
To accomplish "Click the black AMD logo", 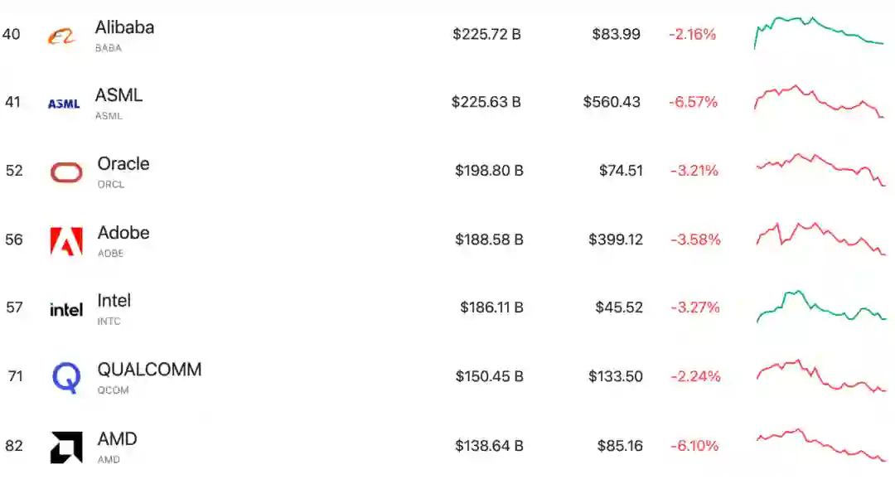I will click(x=66, y=447).
